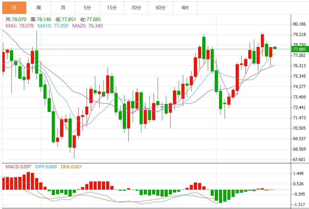This screenshot has width=309, height=209.
Task: Click the 73.409 price axis label
Action: click(299, 97)
